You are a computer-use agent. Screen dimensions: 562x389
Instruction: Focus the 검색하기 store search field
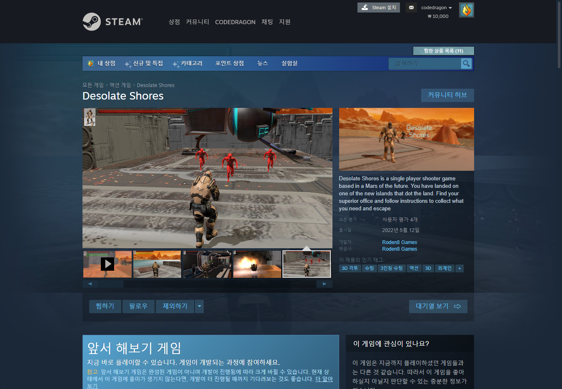click(425, 63)
